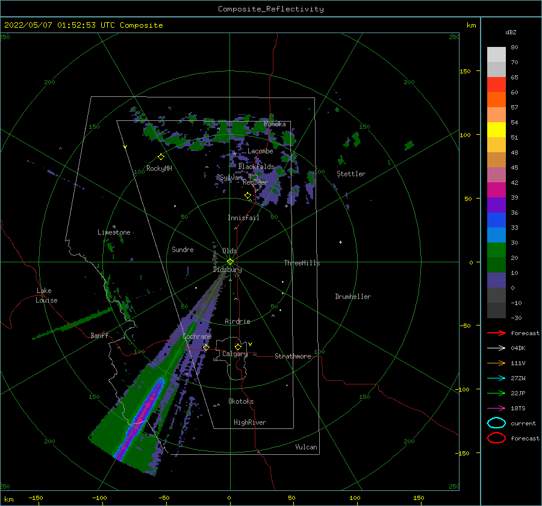Click the Limestone label
The image size is (542, 506).
(x=114, y=232)
